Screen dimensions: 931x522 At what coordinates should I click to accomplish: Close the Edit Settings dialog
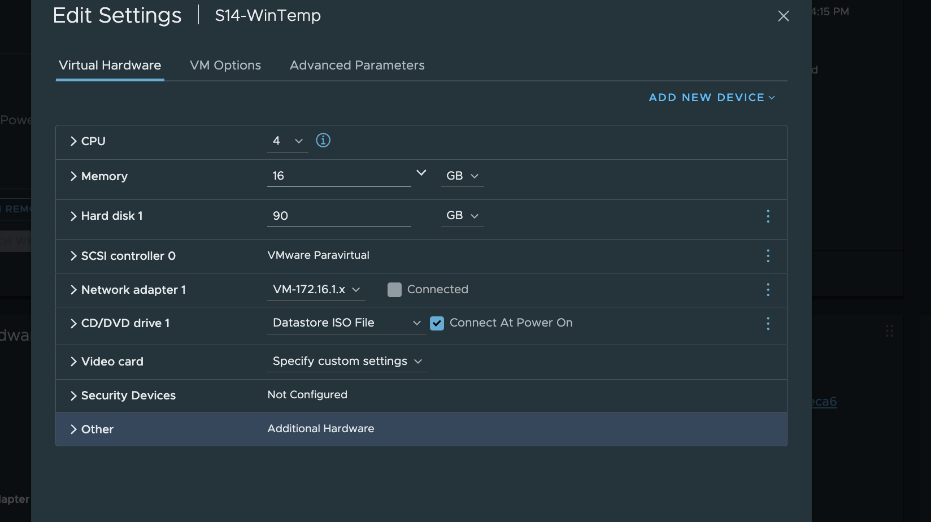tap(783, 16)
